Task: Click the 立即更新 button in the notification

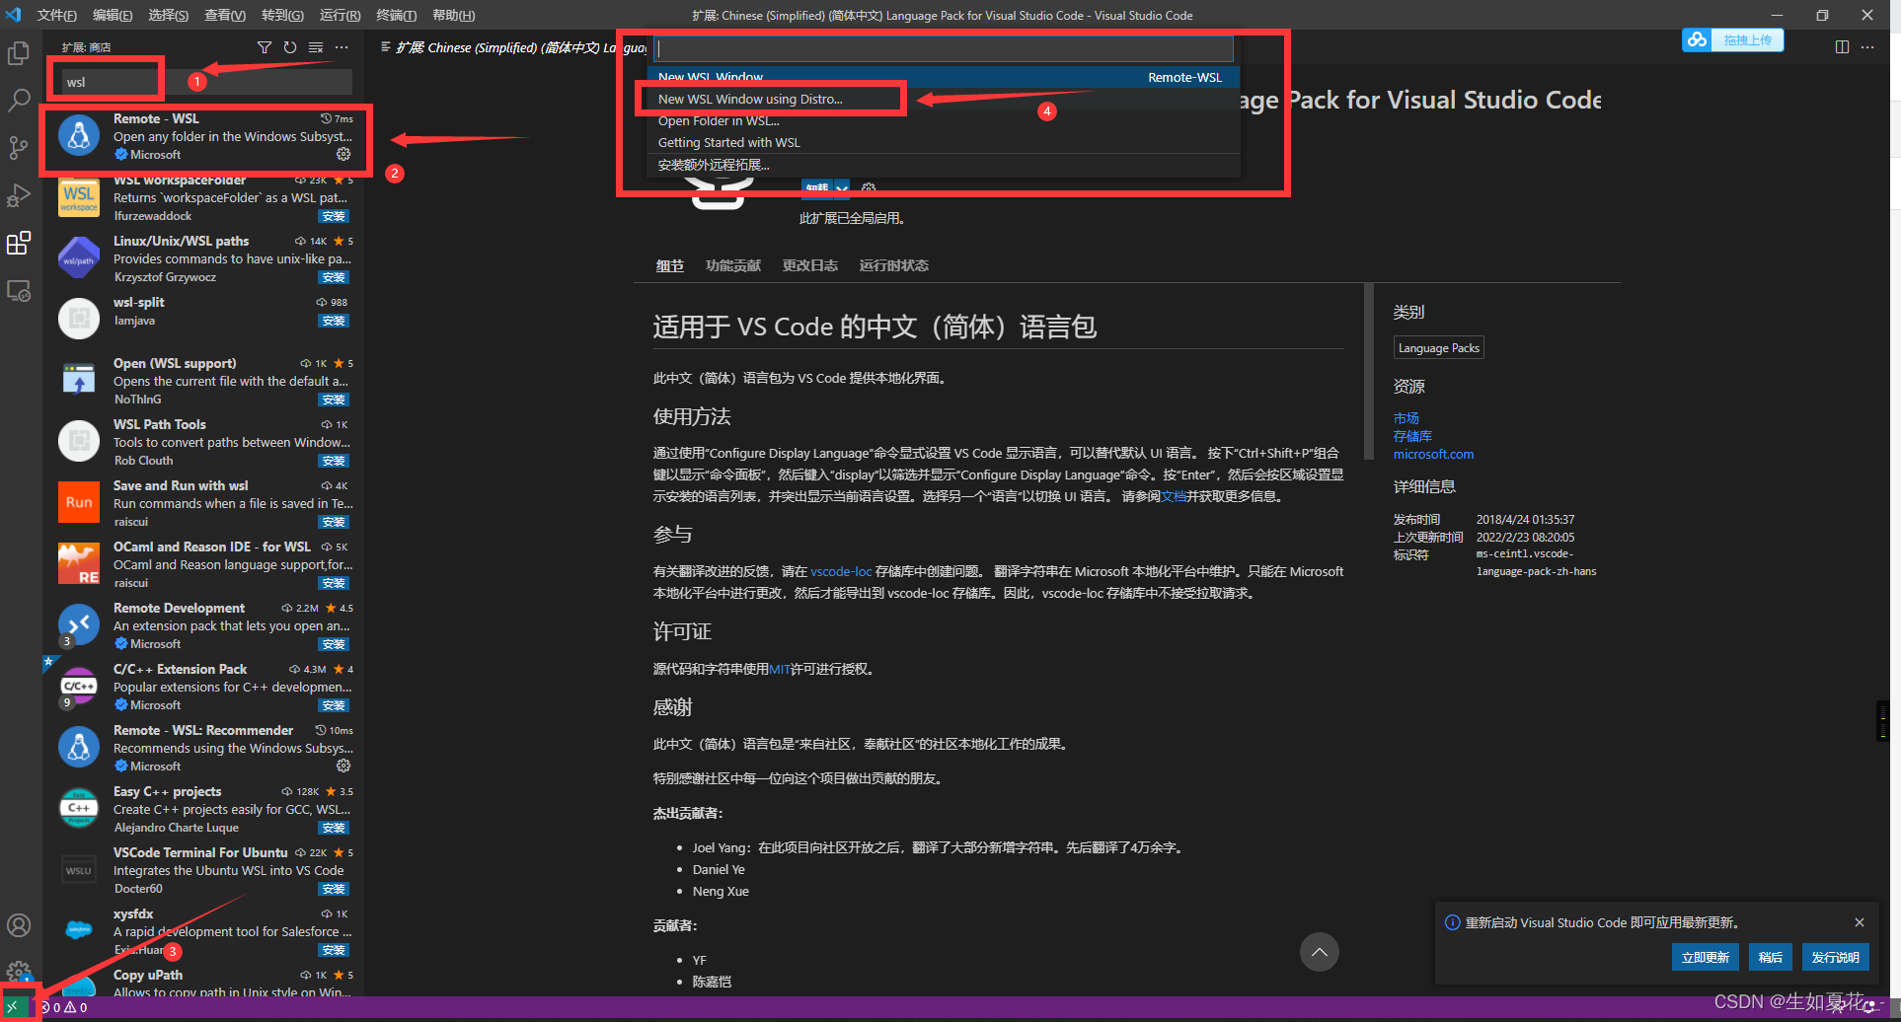Action: pyautogui.click(x=1705, y=956)
